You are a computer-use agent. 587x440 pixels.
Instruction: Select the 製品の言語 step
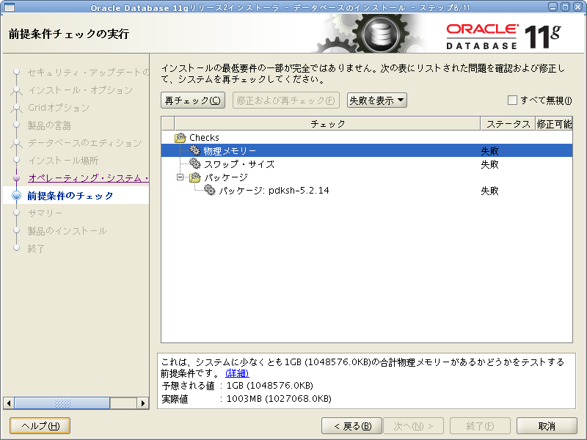[x=49, y=125]
